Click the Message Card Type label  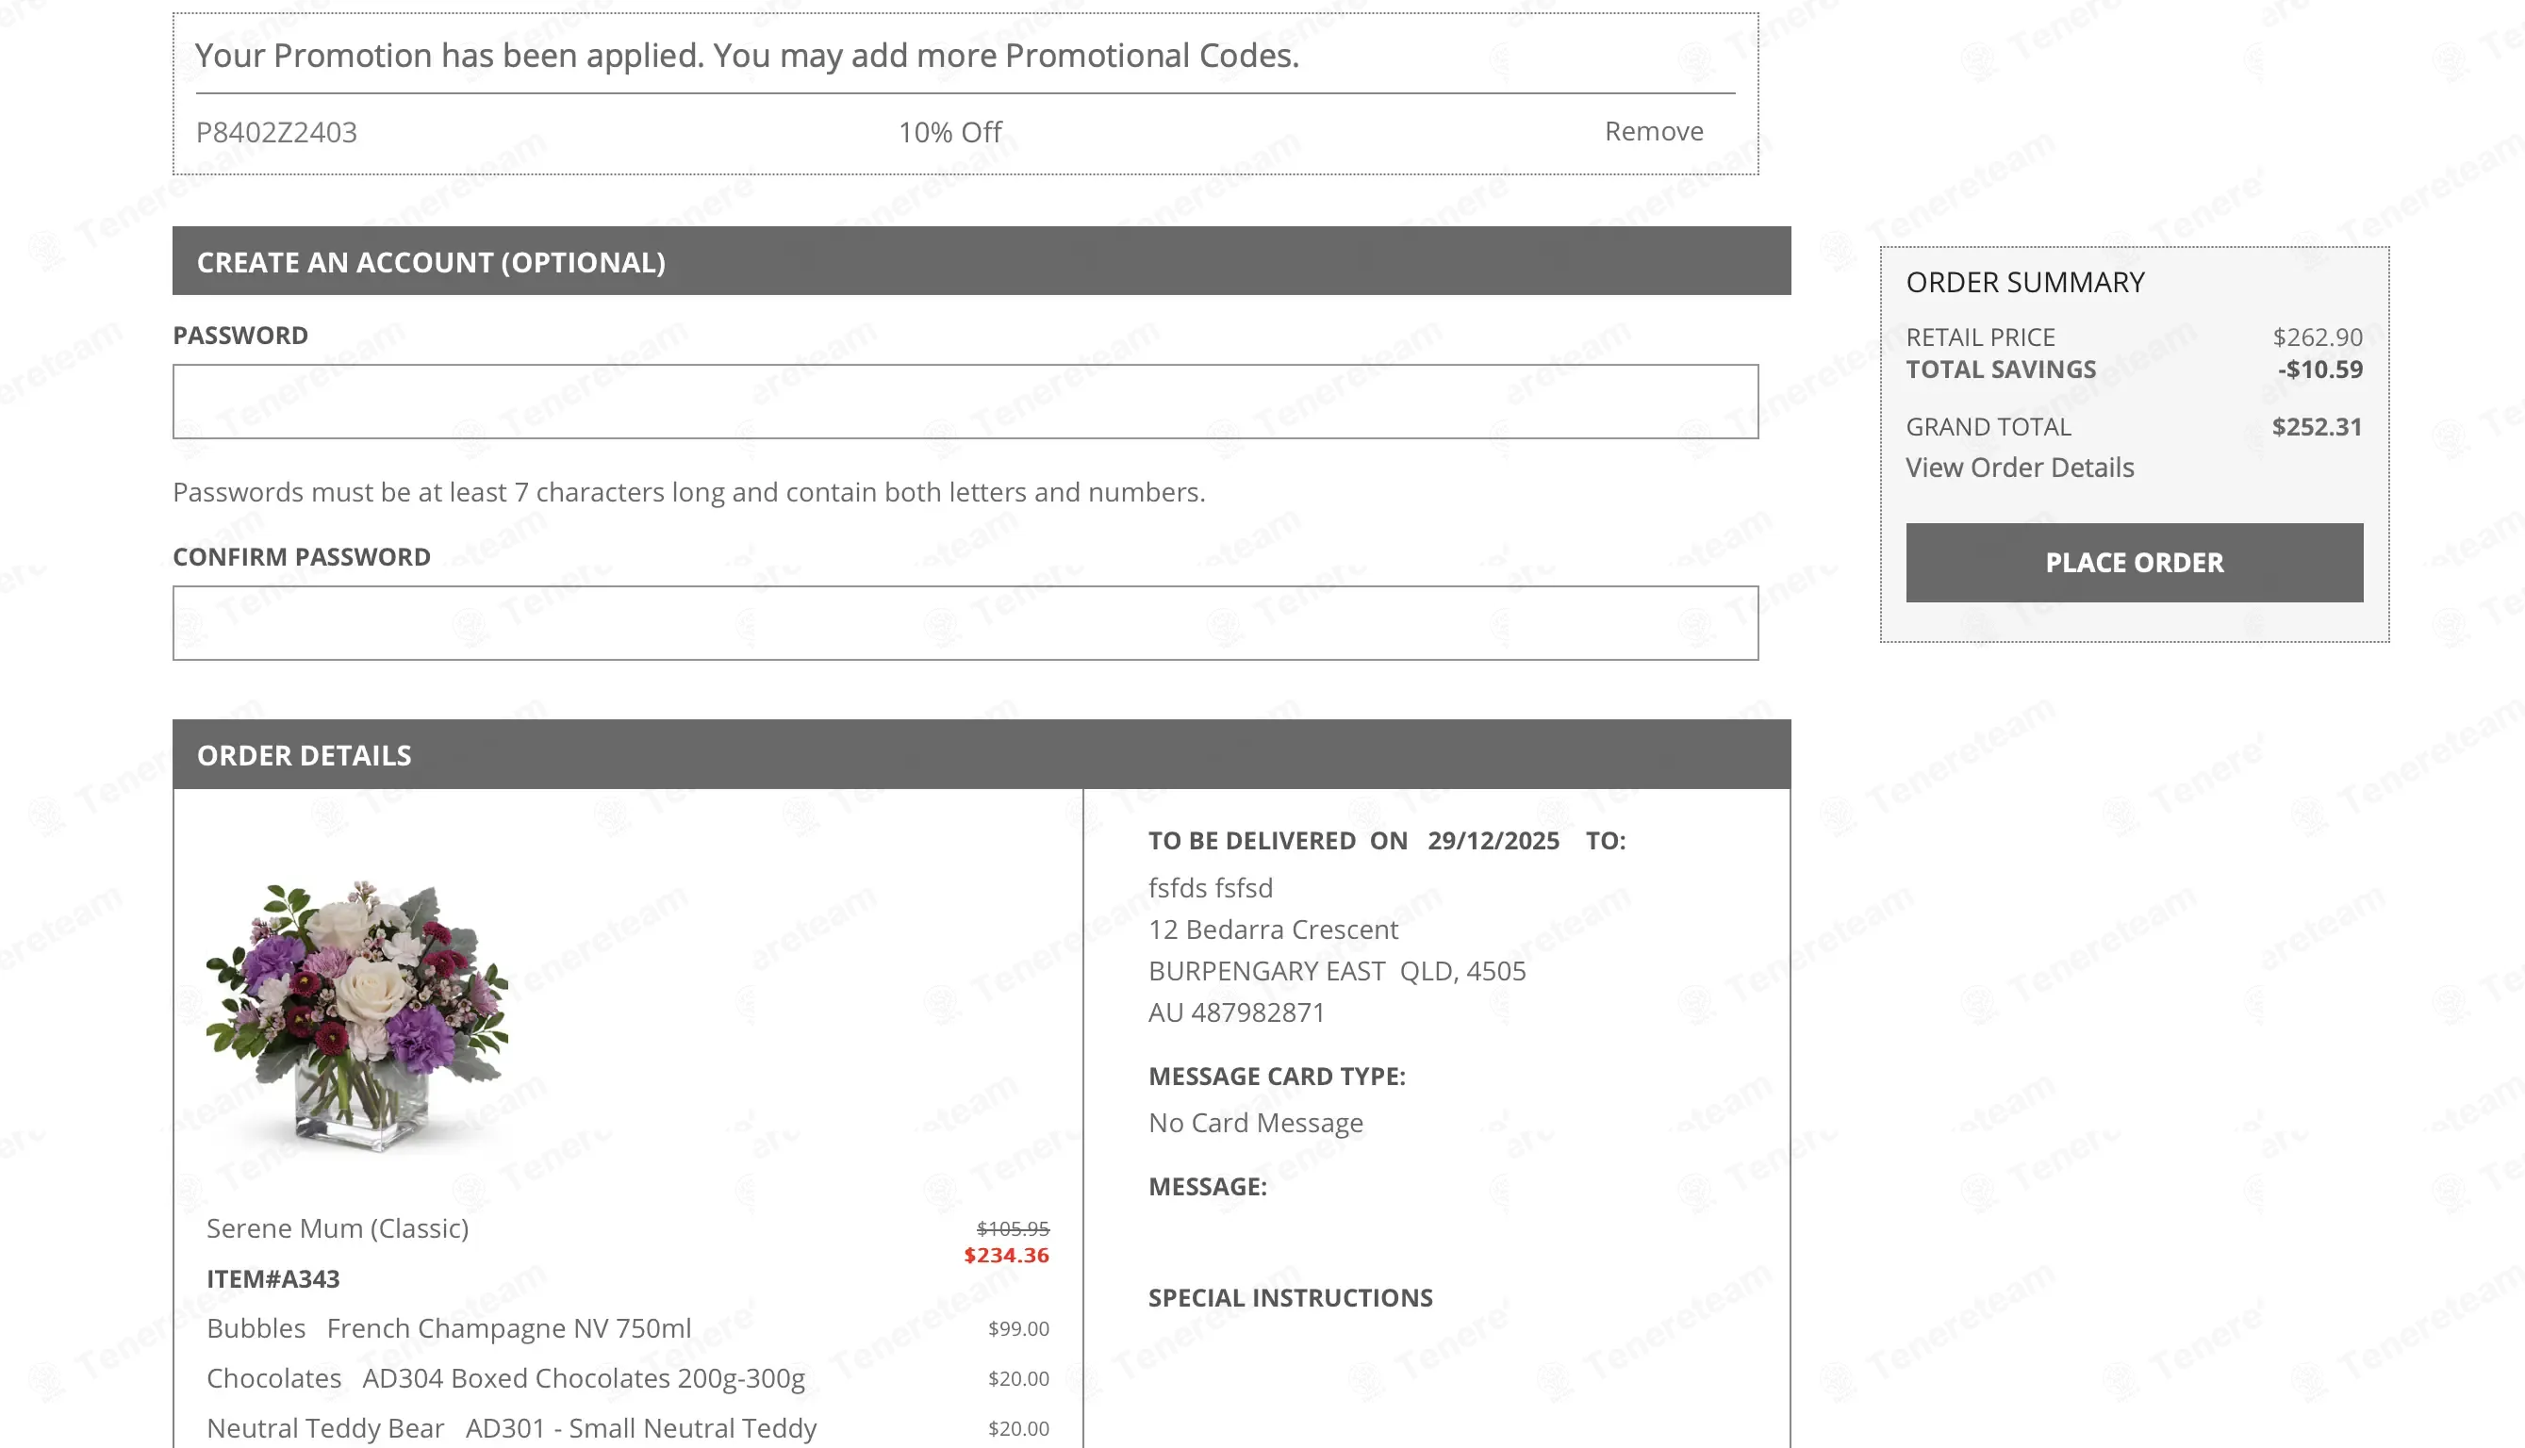[x=1277, y=1076]
